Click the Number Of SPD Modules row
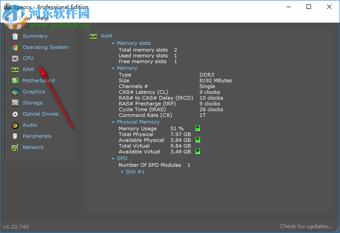The height and width of the screenshot is (233, 340). pyautogui.click(x=154, y=165)
